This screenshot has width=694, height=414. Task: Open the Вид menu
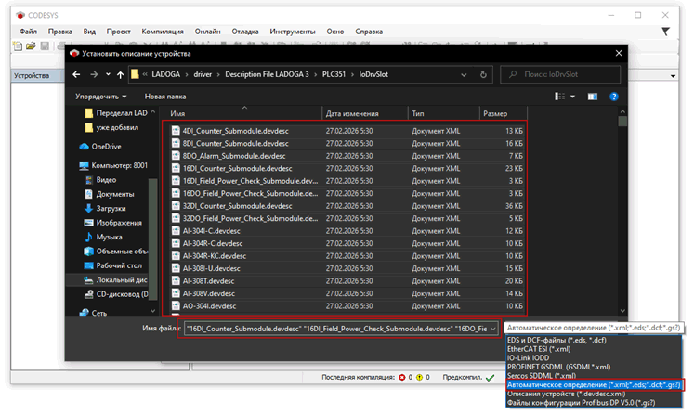[89, 32]
